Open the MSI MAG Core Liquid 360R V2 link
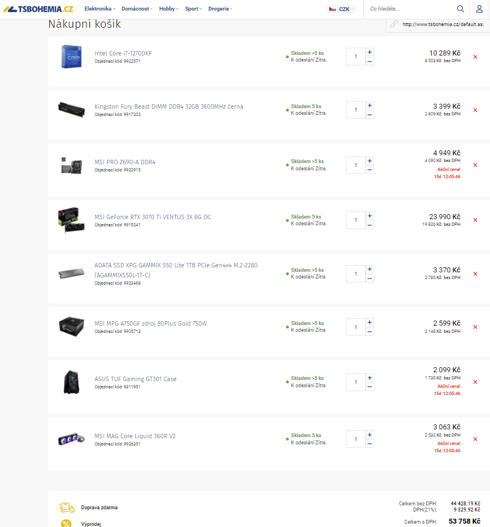490x527 pixels. tap(135, 436)
